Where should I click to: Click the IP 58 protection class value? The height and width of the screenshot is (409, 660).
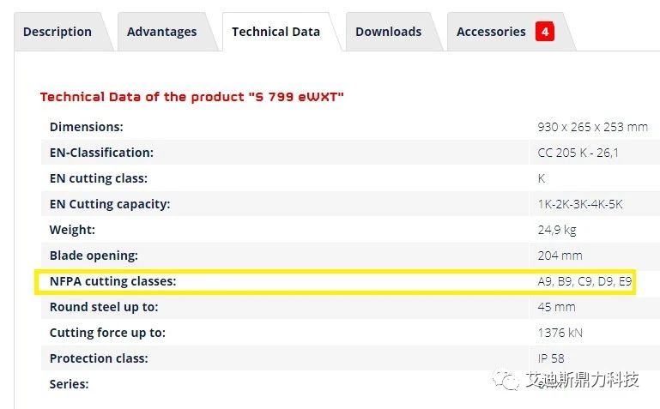(x=550, y=358)
